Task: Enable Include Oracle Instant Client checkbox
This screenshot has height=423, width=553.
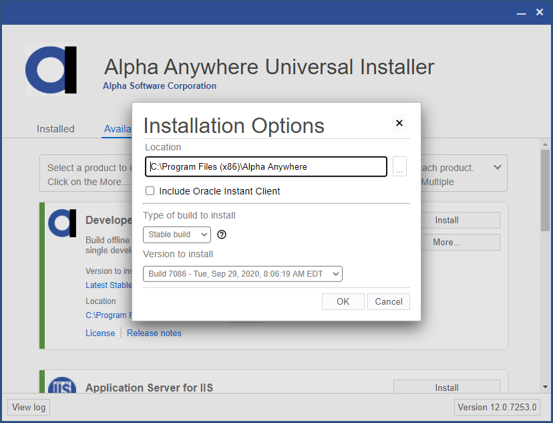Action: (150, 191)
